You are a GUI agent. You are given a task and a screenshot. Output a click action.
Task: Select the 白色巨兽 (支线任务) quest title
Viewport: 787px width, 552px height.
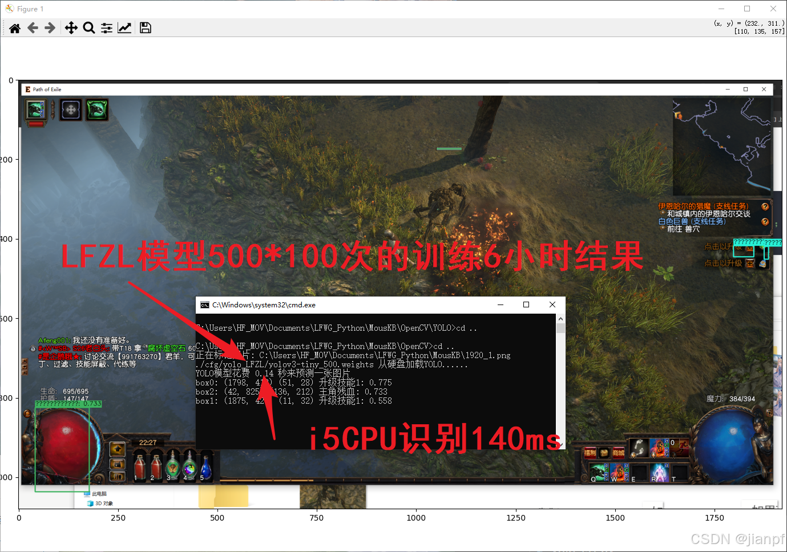pyautogui.click(x=692, y=221)
